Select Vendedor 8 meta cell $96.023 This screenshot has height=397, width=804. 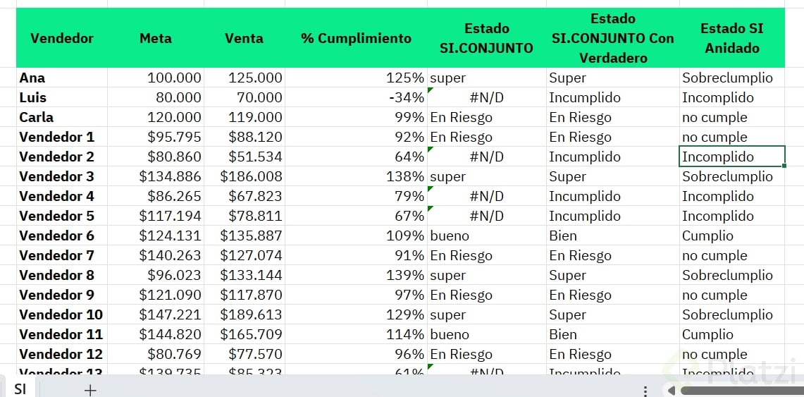[x=156, y=275]
